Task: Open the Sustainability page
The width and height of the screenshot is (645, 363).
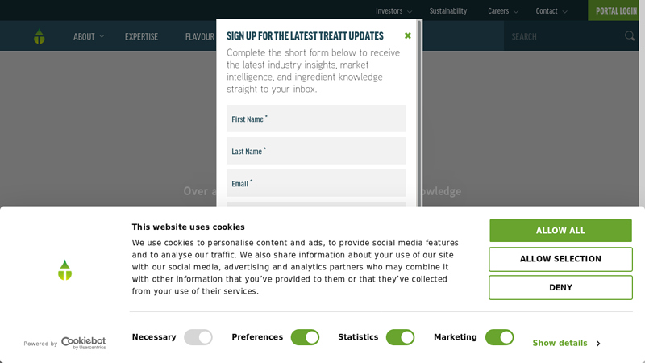Action: pos(448,11)
